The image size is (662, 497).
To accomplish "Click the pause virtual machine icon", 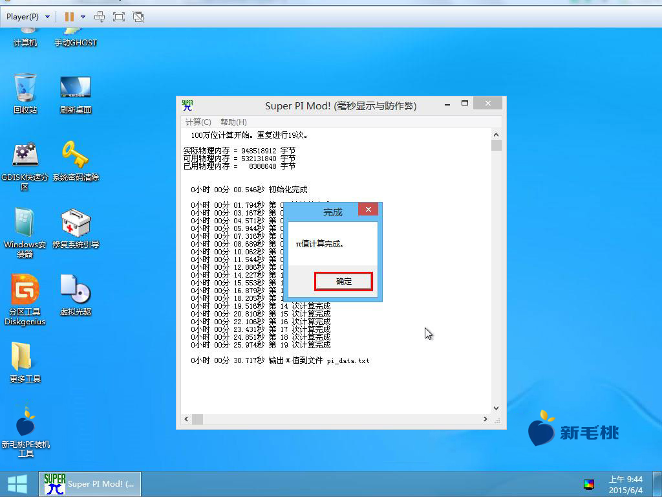I will point(69,17).
